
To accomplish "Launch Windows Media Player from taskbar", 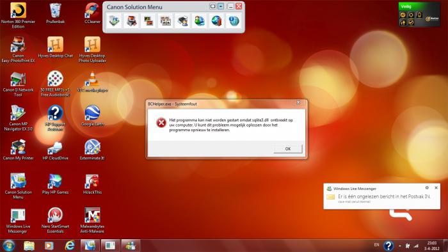I will click(x=49, y=246).
